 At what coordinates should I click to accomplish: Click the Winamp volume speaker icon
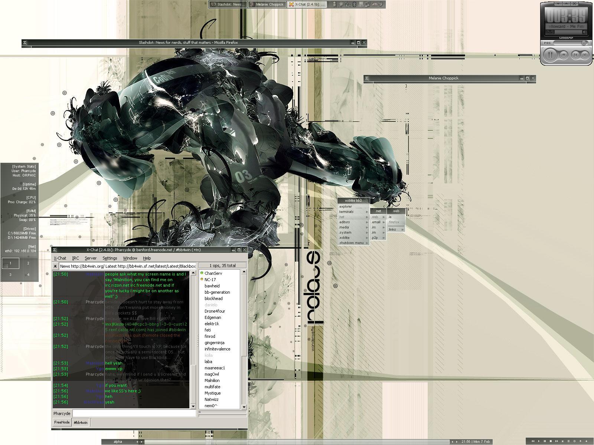585,32
